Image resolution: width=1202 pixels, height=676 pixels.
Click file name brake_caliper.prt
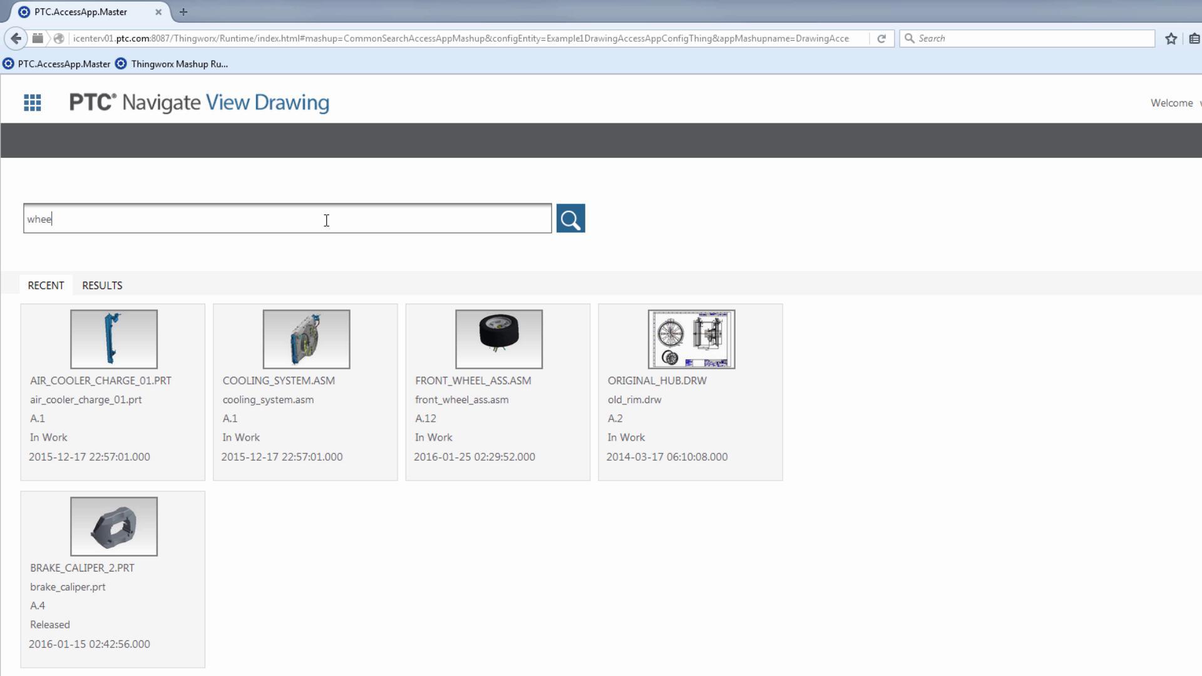pos(68,586)
